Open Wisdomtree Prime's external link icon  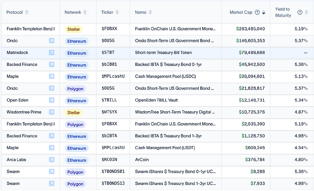click(51, 112)
